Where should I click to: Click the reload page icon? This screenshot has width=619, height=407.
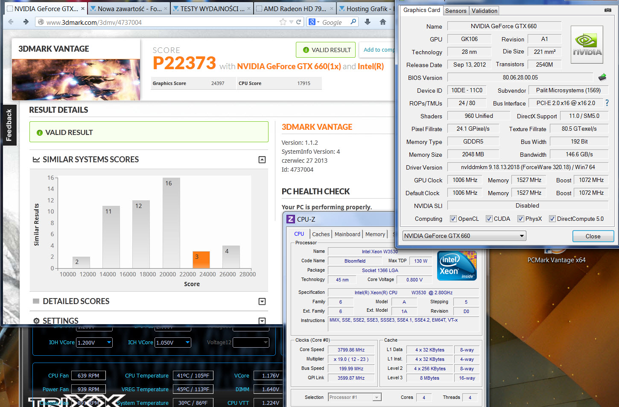299,22
